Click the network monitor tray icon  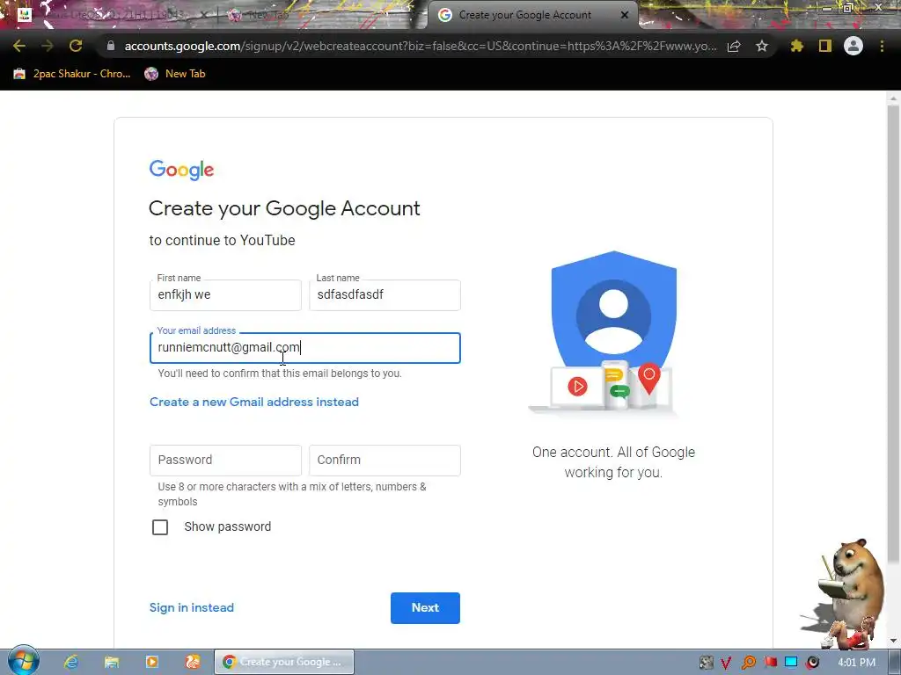(791, 663)
